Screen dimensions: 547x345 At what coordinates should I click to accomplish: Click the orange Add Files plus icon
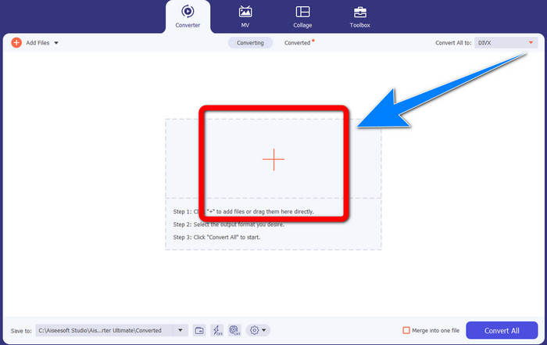[16, 43]
